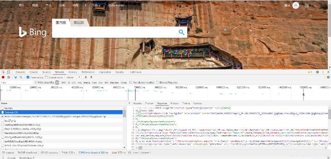Check the Hide data URLs box
Viewport: 331px width, 159px height.
pyautogui.click(x=37, y=82)
